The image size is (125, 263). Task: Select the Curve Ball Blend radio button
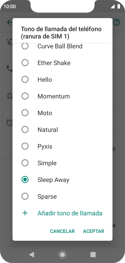(x=25, y=46)
